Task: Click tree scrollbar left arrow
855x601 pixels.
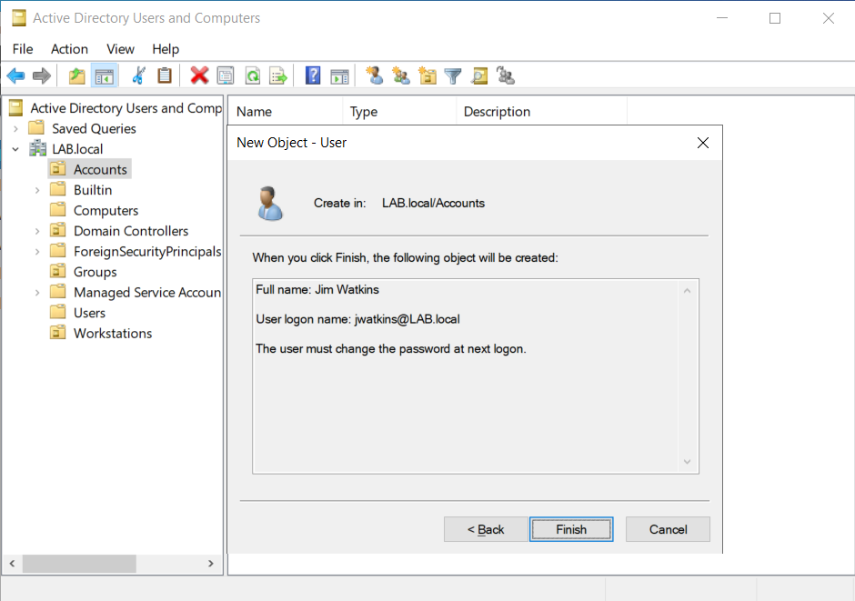Action: (x=12, y=564)
